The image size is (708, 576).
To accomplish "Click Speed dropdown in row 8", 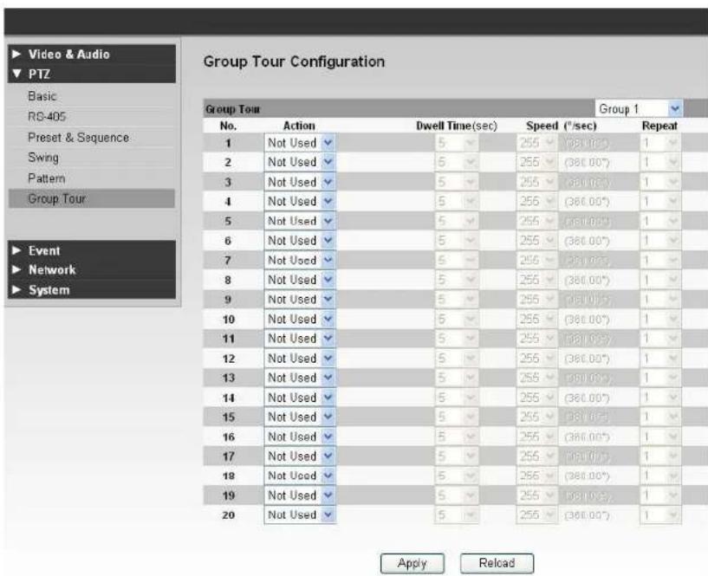I will tap(537, 280).
